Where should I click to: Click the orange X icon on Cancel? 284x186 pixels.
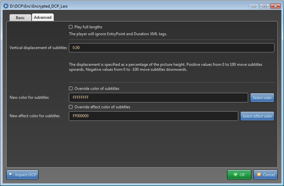259,174
